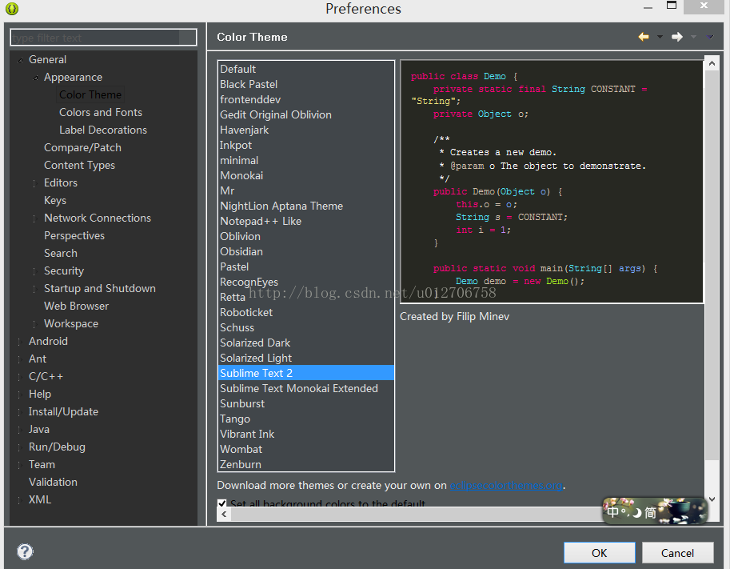Click the type filter text field
Viewport: 730px width, 569px height.
point(103,38)
